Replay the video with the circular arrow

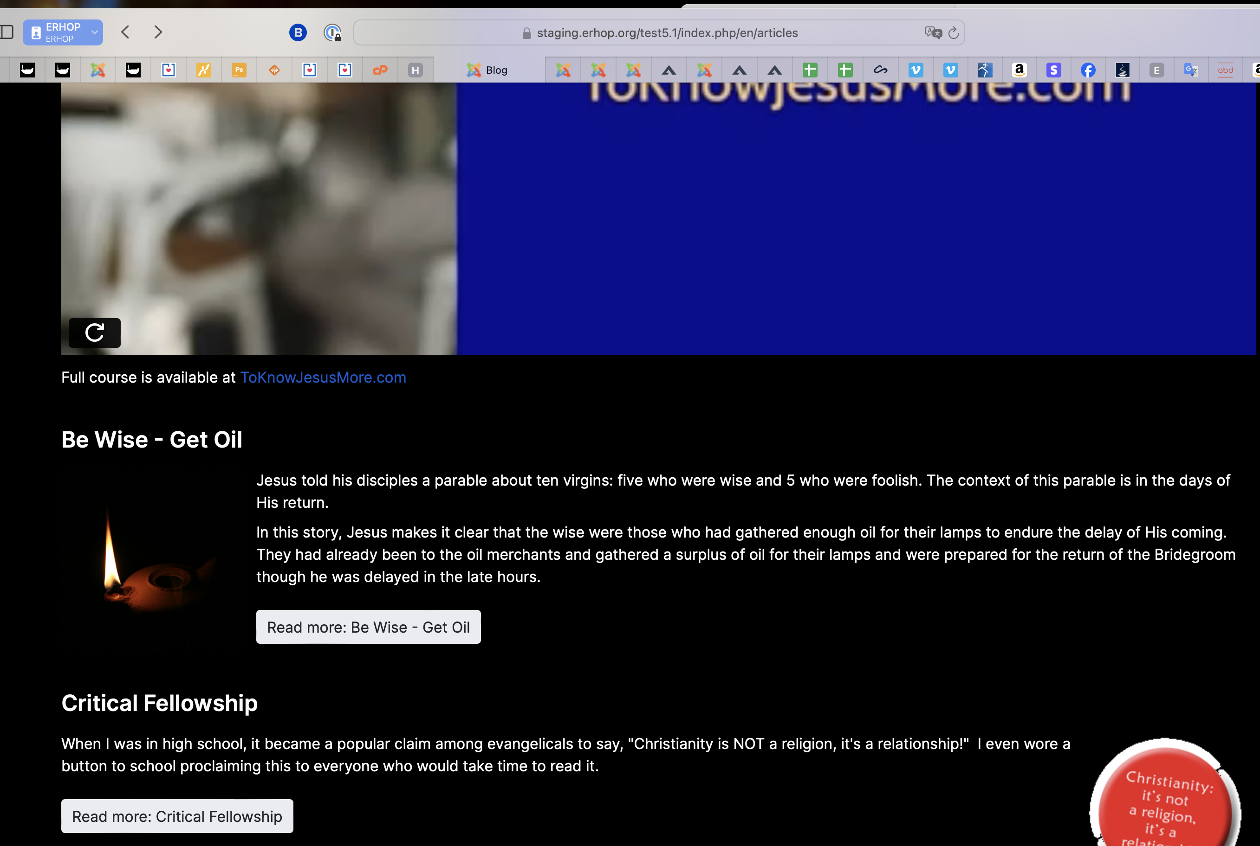pos(95,333)
